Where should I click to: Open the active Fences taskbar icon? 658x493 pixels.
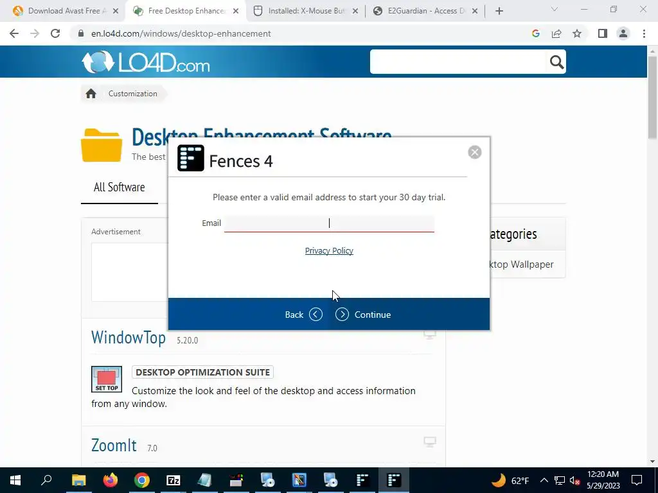pos(394,480)
